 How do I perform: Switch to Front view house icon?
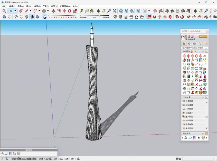126,17
